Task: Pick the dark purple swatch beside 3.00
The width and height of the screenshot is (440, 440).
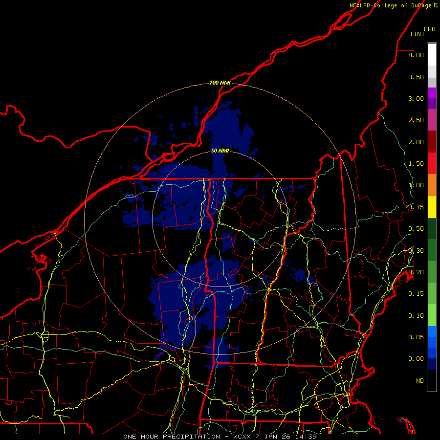Action: point(432,104)
